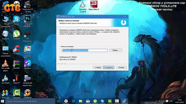The image size is (186, 104).
Task: Open the Assassin's Creed II desktop shortcut
Action: (x=83, y=7)
